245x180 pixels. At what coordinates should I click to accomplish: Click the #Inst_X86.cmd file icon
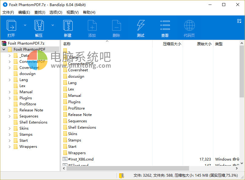[65, 159]
